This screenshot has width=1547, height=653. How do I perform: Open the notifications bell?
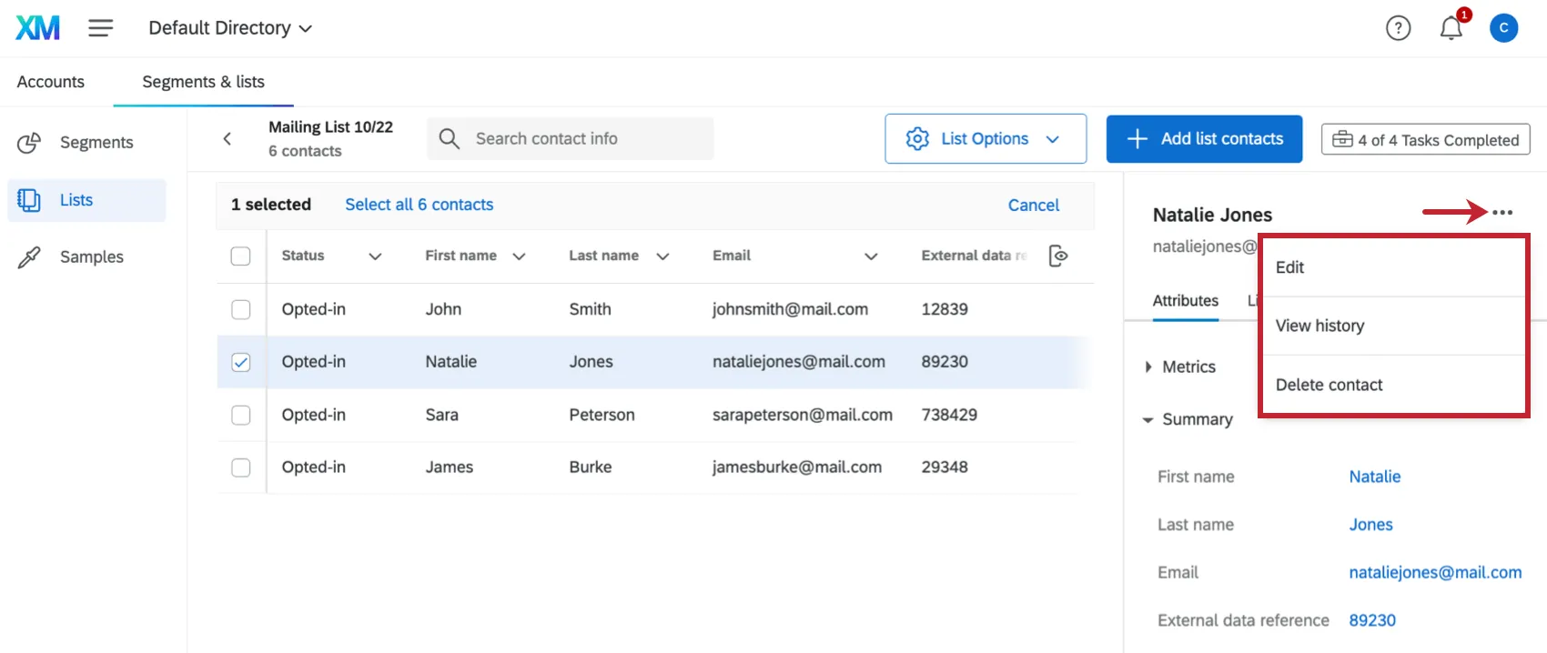click(x=1451, y=28)
